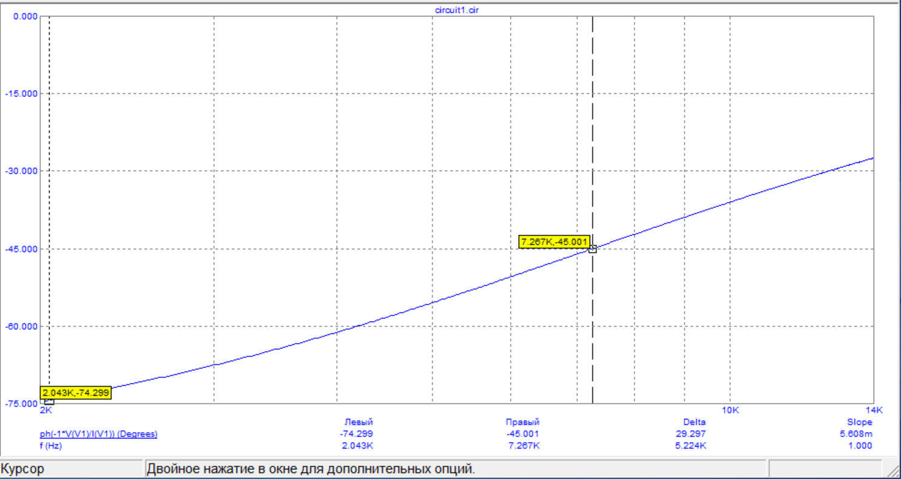Viewport: 901px width, 479px height.
Task: Click the Левый column header
Action: click(359, 422)
